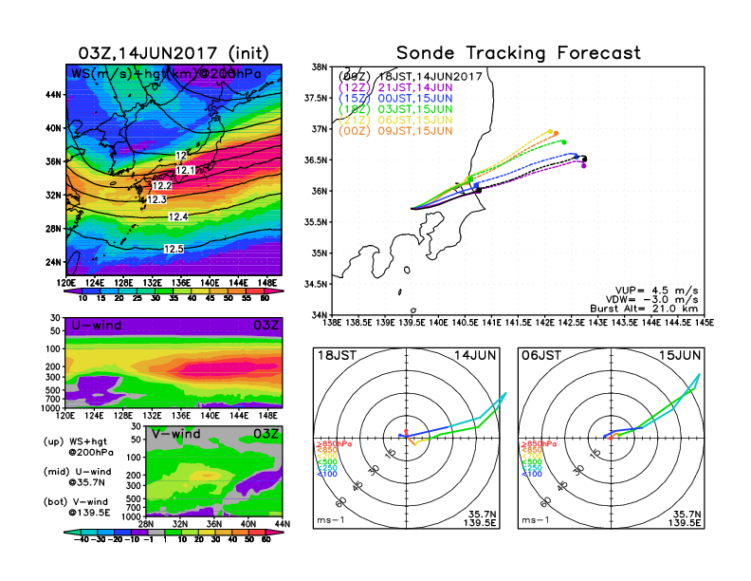Select the black (09Z) 18JST,14JUN2017 legend entry
This screenshot has width=751, height=581.
click(410, 77)
